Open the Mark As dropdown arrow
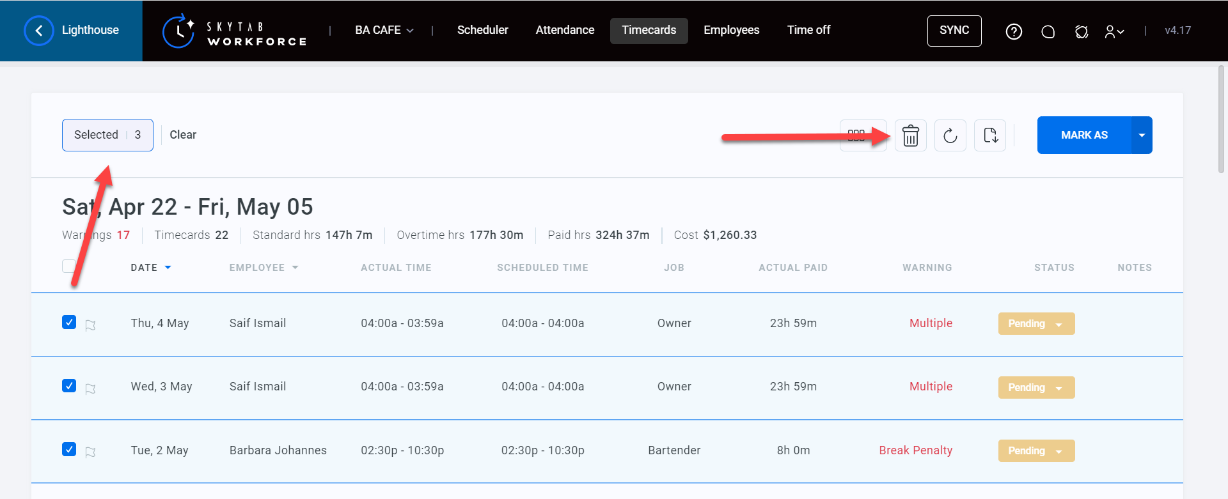The width and height of the screenshot is (1228, 499). pos(1142,135)
